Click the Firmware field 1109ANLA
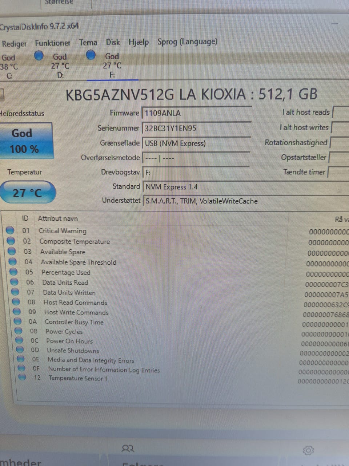 click(196, 113)
